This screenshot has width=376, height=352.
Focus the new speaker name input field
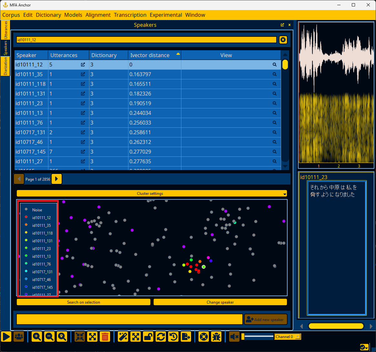tap(129, 319)
